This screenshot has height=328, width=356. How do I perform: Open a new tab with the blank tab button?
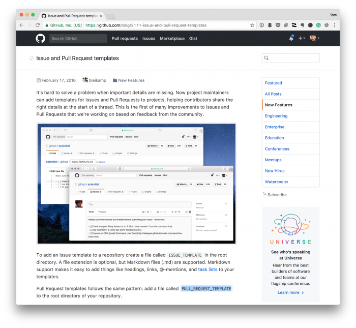click(111, 16)
